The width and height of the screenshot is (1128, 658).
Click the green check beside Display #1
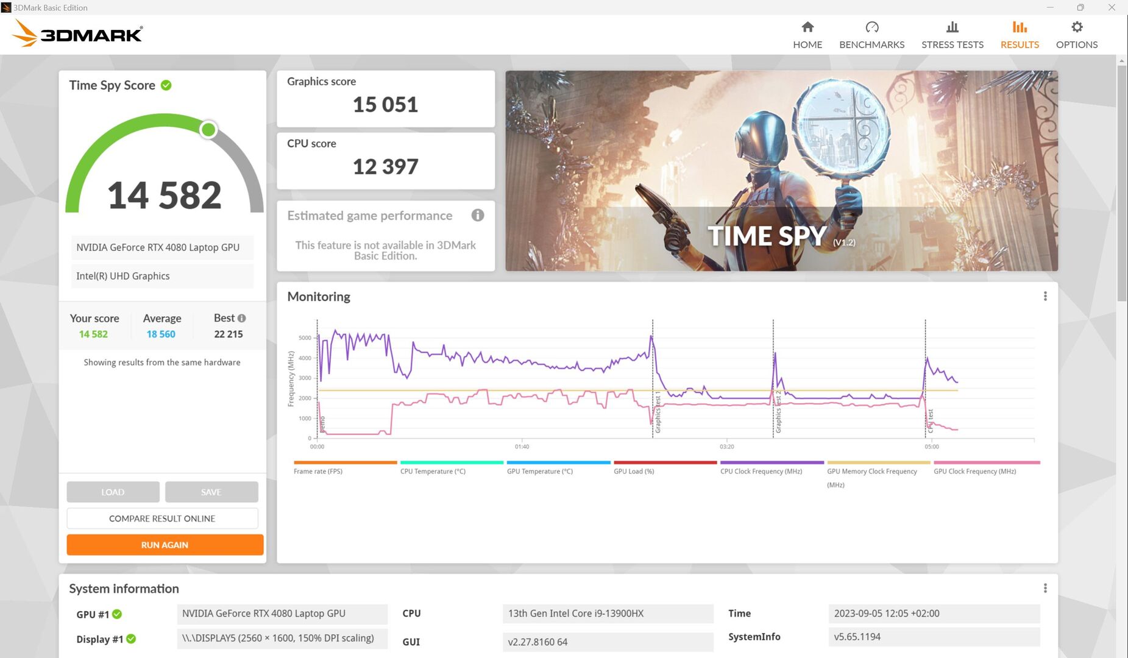[x=131, y=639]
